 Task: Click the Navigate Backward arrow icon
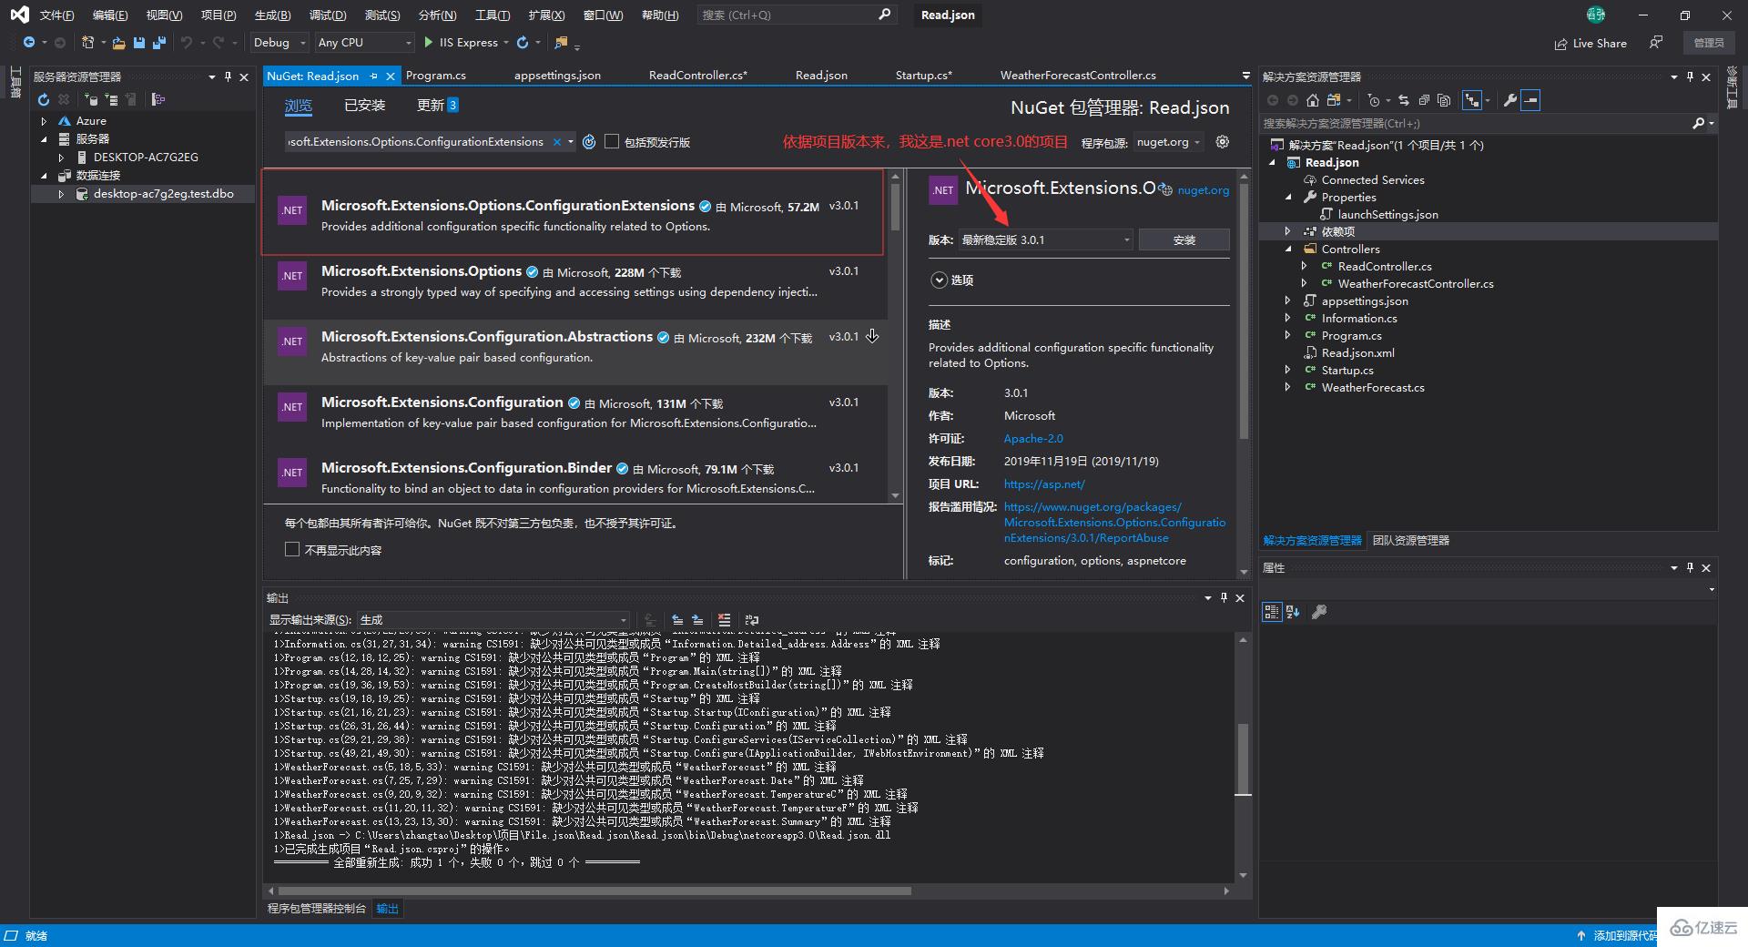point(29,43)
